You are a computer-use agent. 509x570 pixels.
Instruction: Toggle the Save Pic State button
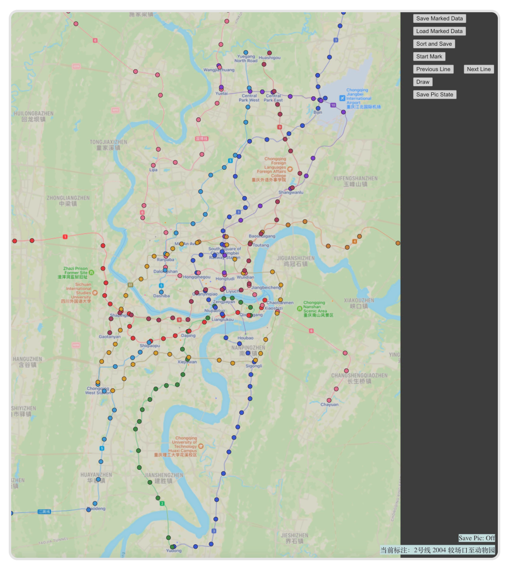435,94
